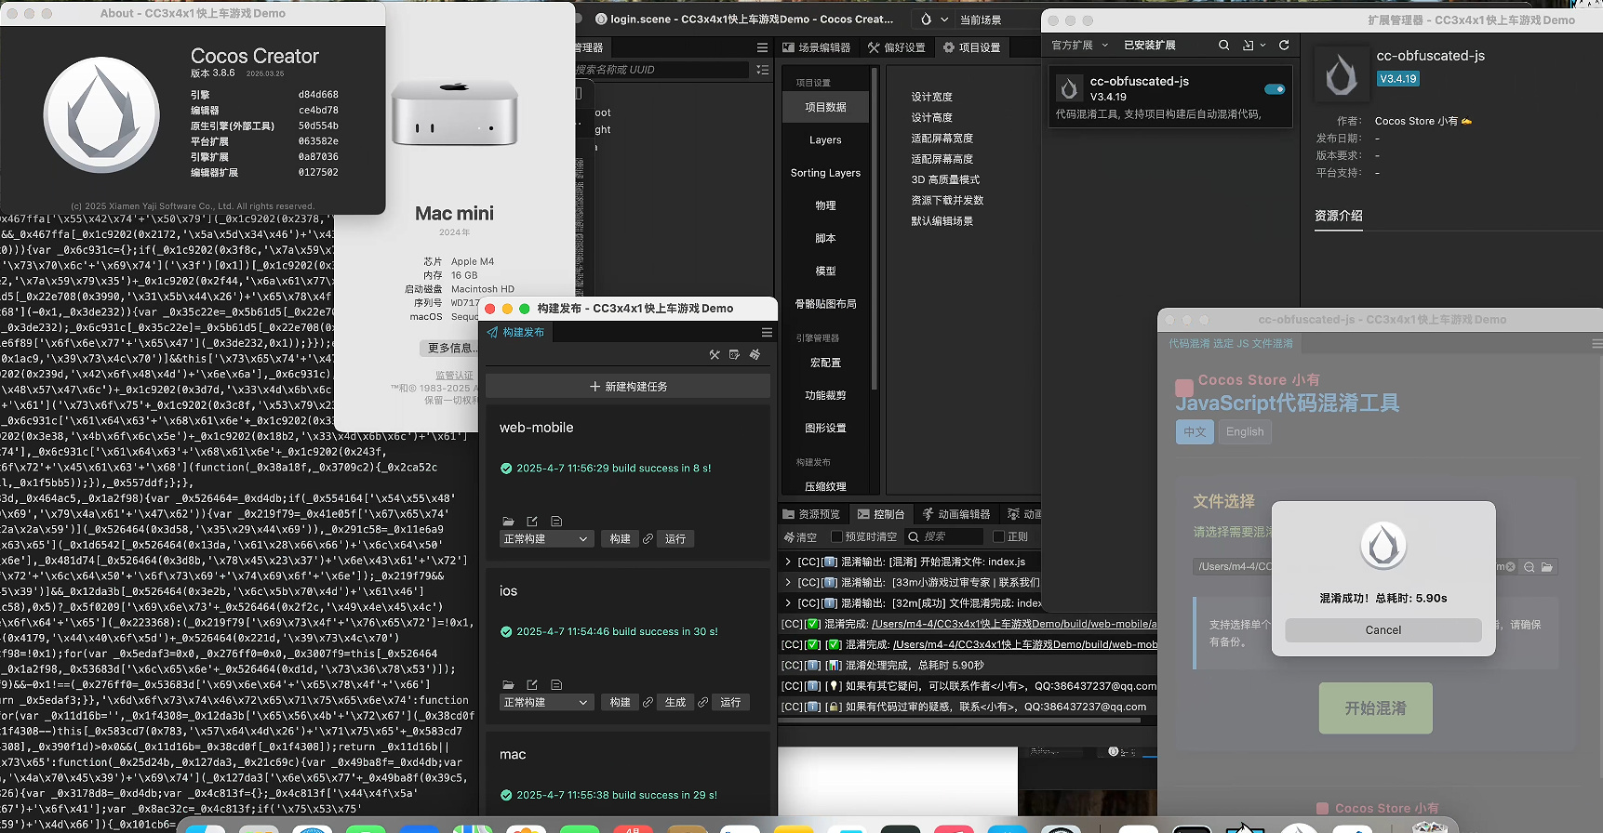Select Sorting Layers in project settings sidebar
1603x833 pixels.
(825, 173)
